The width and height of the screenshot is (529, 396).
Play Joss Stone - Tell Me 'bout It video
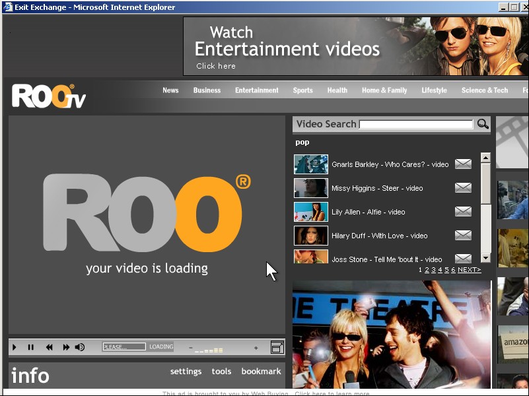click(386, 259)
